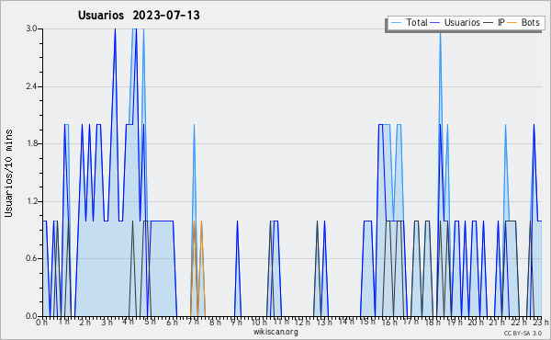Click the '1.8' y-axis value
Screen dimensions: 551x340
pyautogui.click(x=31, y=143)
